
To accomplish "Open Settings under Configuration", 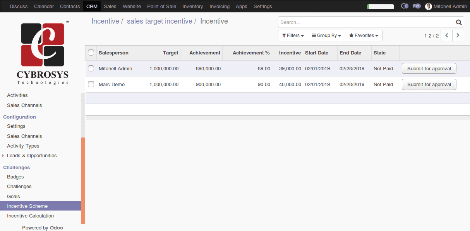I will pos(16,126).
